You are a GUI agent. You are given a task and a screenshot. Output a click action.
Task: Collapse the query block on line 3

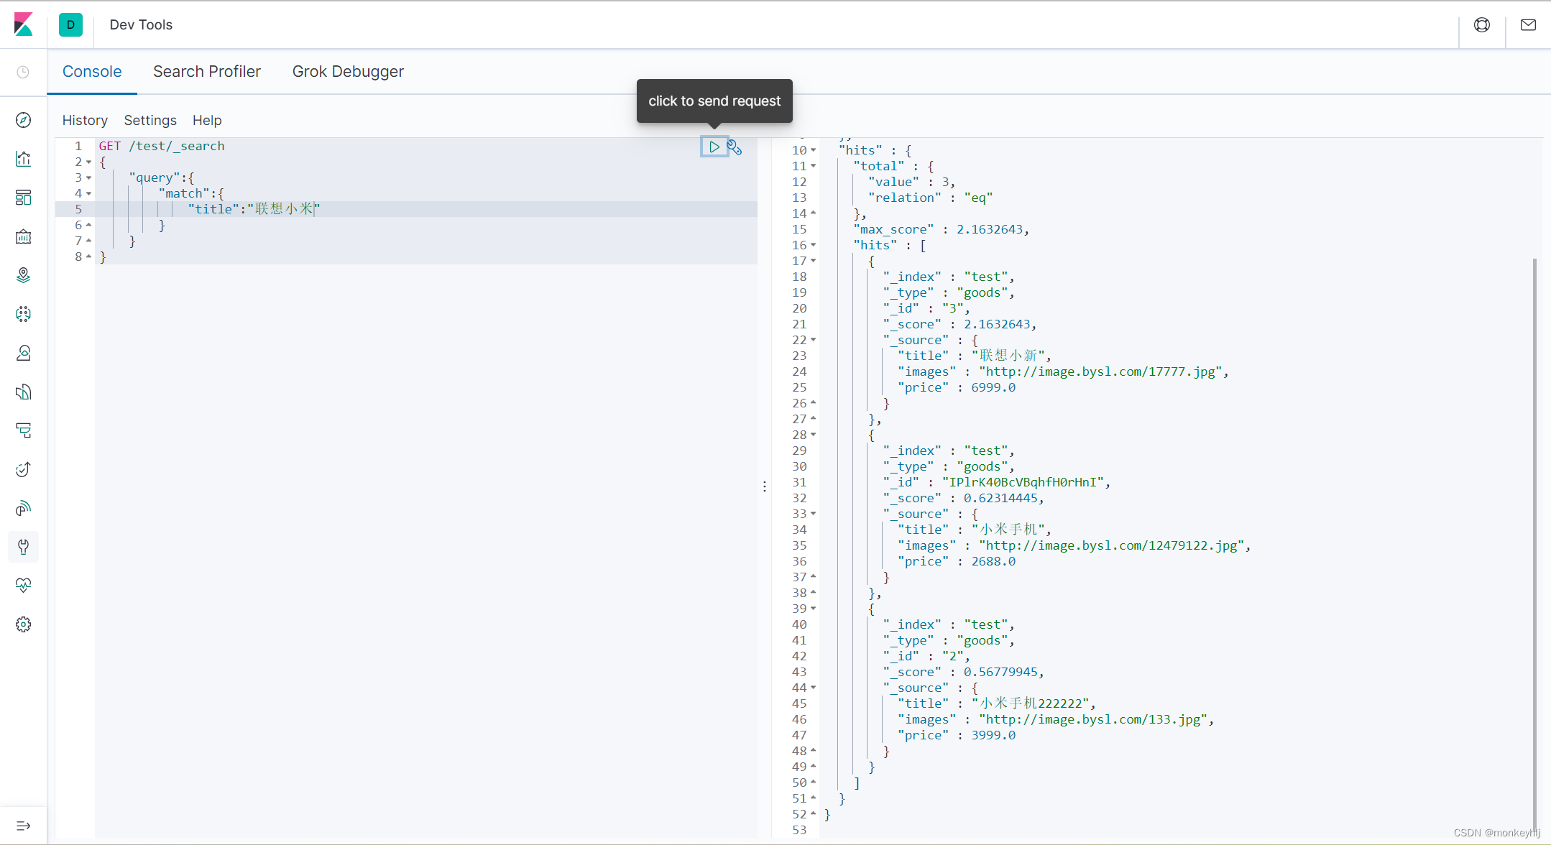pyautogui.click(x=88, y=177)
